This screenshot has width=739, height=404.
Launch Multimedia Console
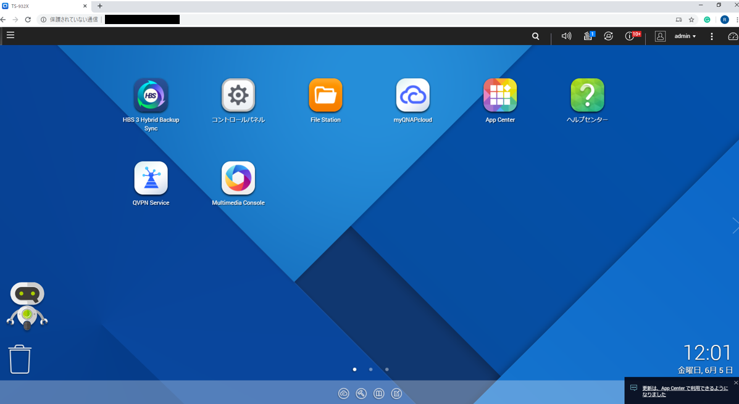pyautogui.click(x=238, y=178)
